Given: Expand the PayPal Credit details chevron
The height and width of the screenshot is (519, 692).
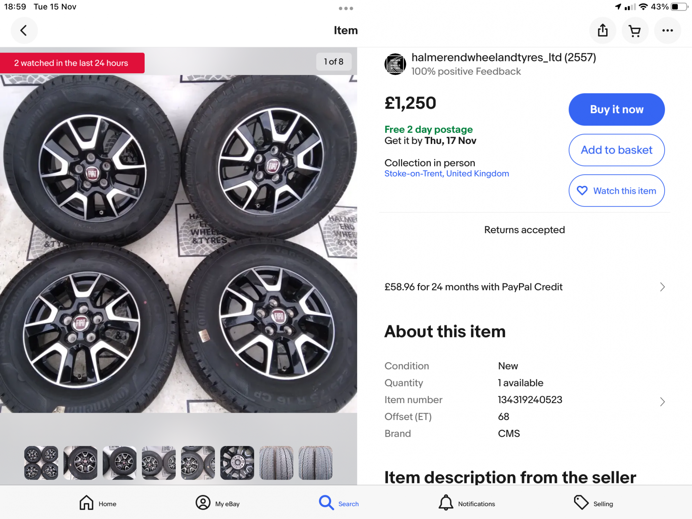Looking at the screenshot, I should [662, 287].
